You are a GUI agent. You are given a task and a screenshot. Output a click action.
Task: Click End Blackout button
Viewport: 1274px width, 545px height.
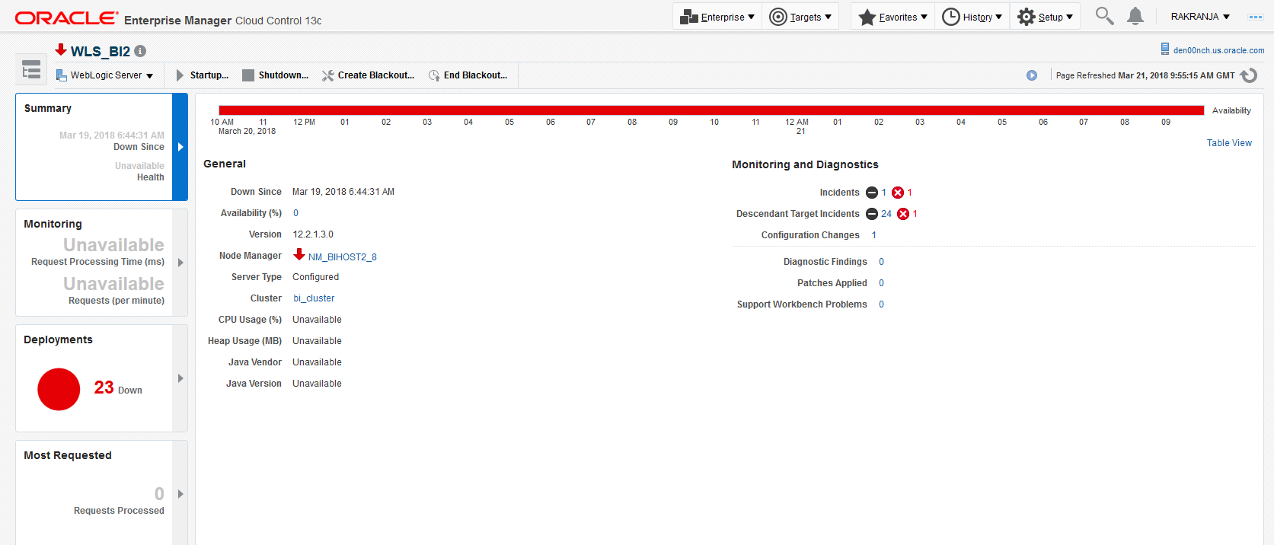click(x=468, y=75)
